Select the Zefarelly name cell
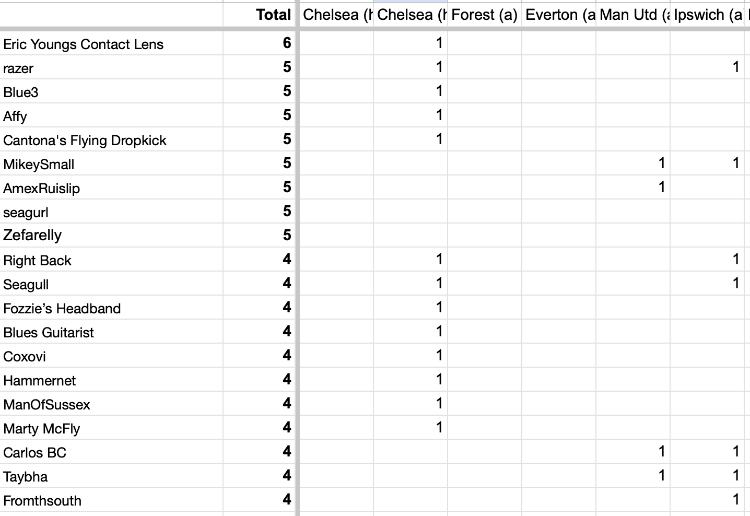The image size is (750, 516). point(111,236)
